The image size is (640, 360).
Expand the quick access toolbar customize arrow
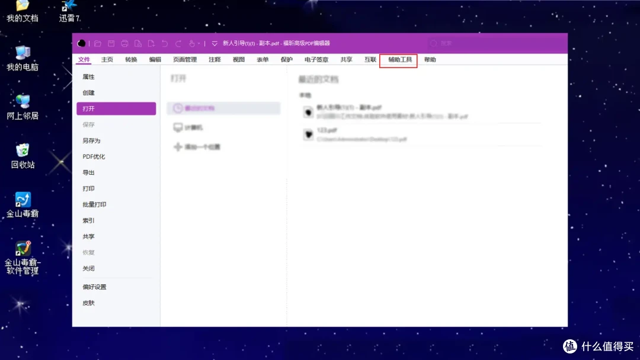pyautogui.click(x=215, y=43)
